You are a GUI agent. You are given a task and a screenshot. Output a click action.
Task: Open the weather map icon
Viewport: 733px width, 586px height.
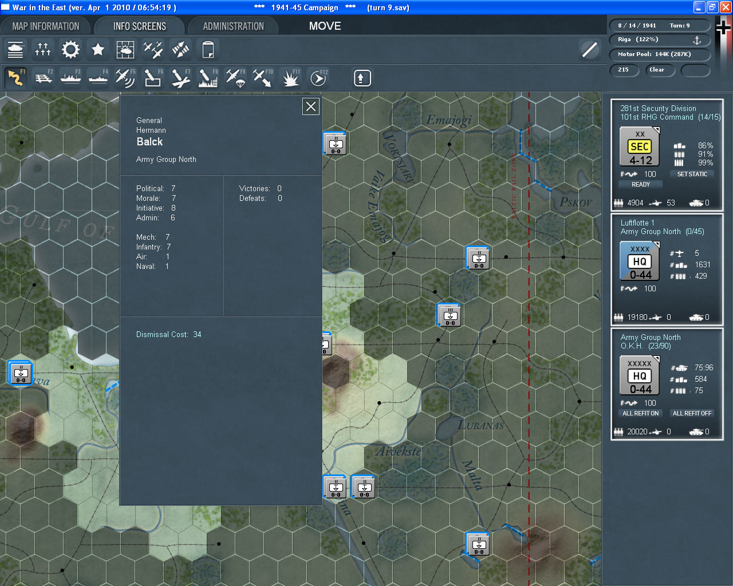click(125, 50)
